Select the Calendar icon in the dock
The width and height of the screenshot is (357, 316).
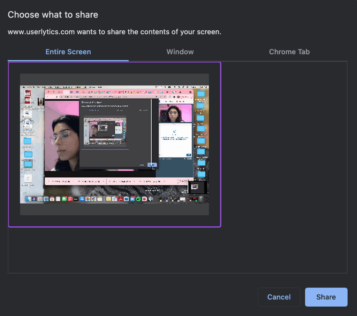[52, 199]
